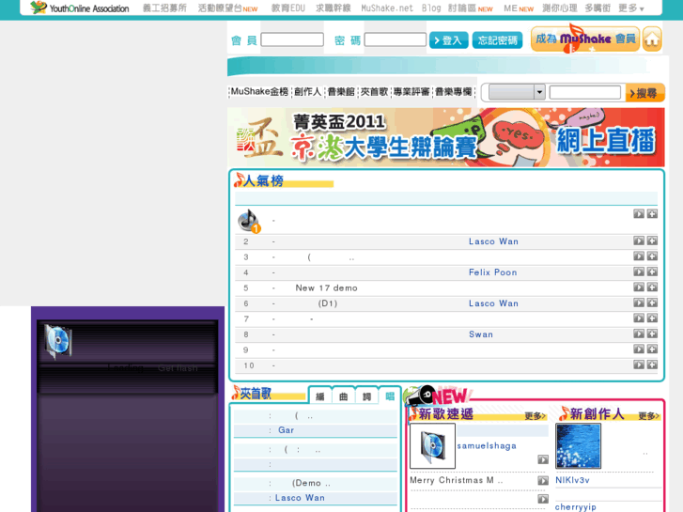Play the rank 9 song
The image size is (683, 512).
(x=639, y=349)
